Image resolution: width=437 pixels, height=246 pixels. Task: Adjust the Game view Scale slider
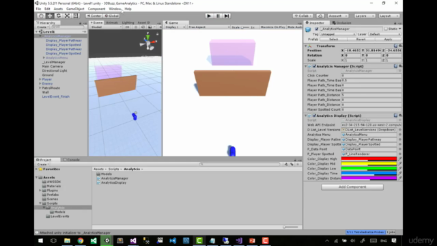coord(245,27)
